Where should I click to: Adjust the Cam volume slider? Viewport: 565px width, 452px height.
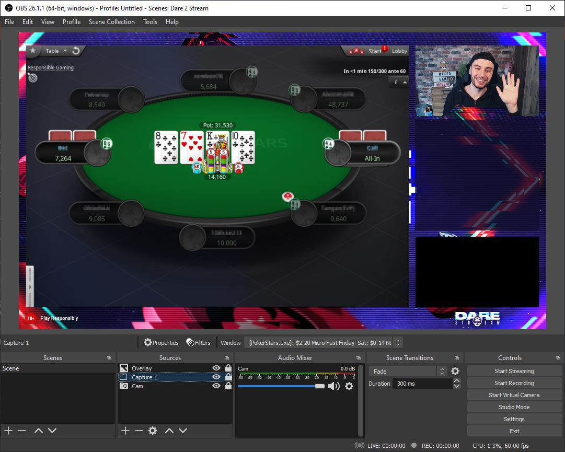coord(319,387)
